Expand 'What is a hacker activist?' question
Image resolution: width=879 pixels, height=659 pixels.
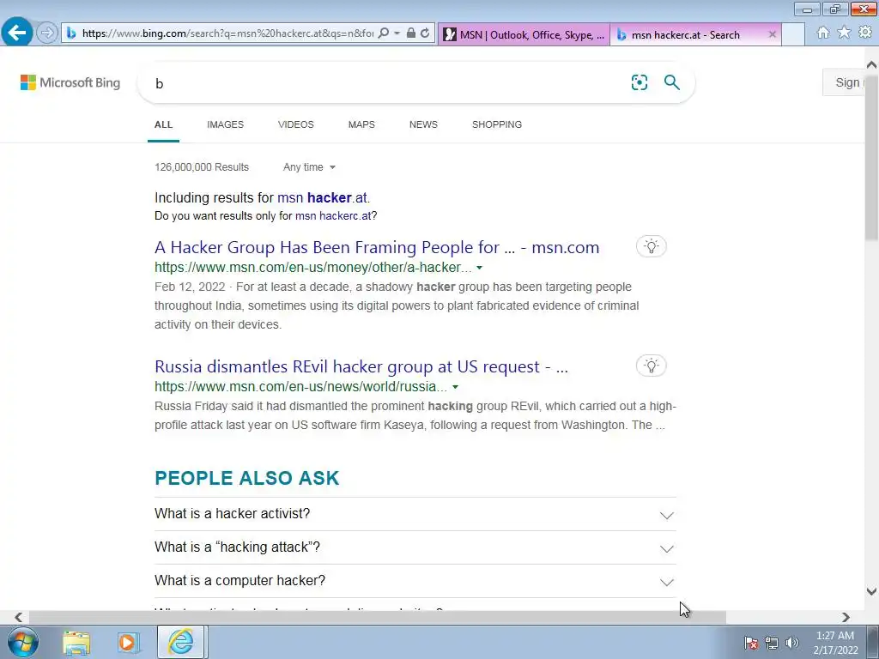point(415,514)
